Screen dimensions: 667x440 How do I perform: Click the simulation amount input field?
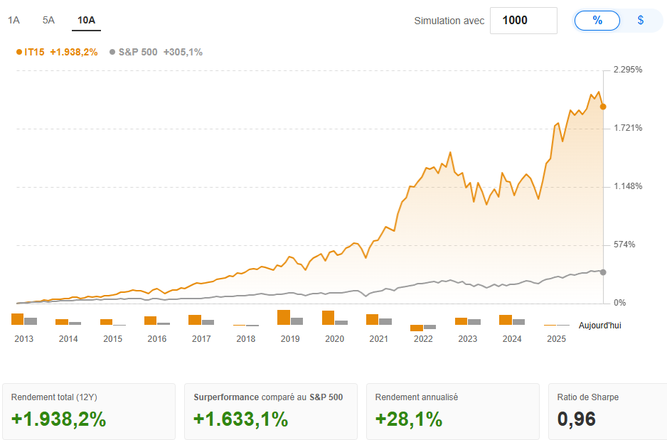[x=523, y=21]
